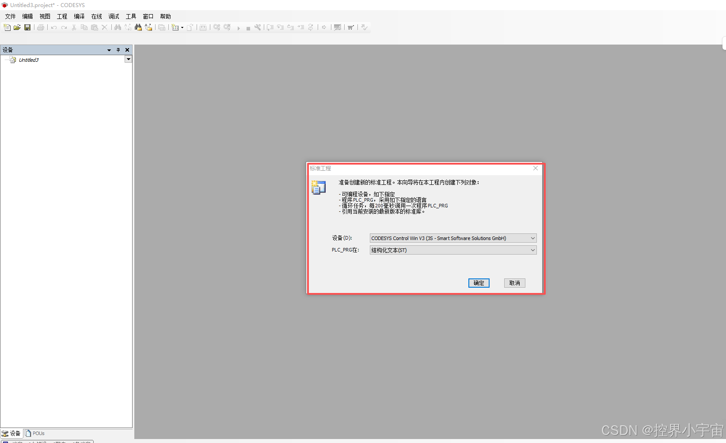
Task: Switch to the POUs tab
Action: (35, 433)
